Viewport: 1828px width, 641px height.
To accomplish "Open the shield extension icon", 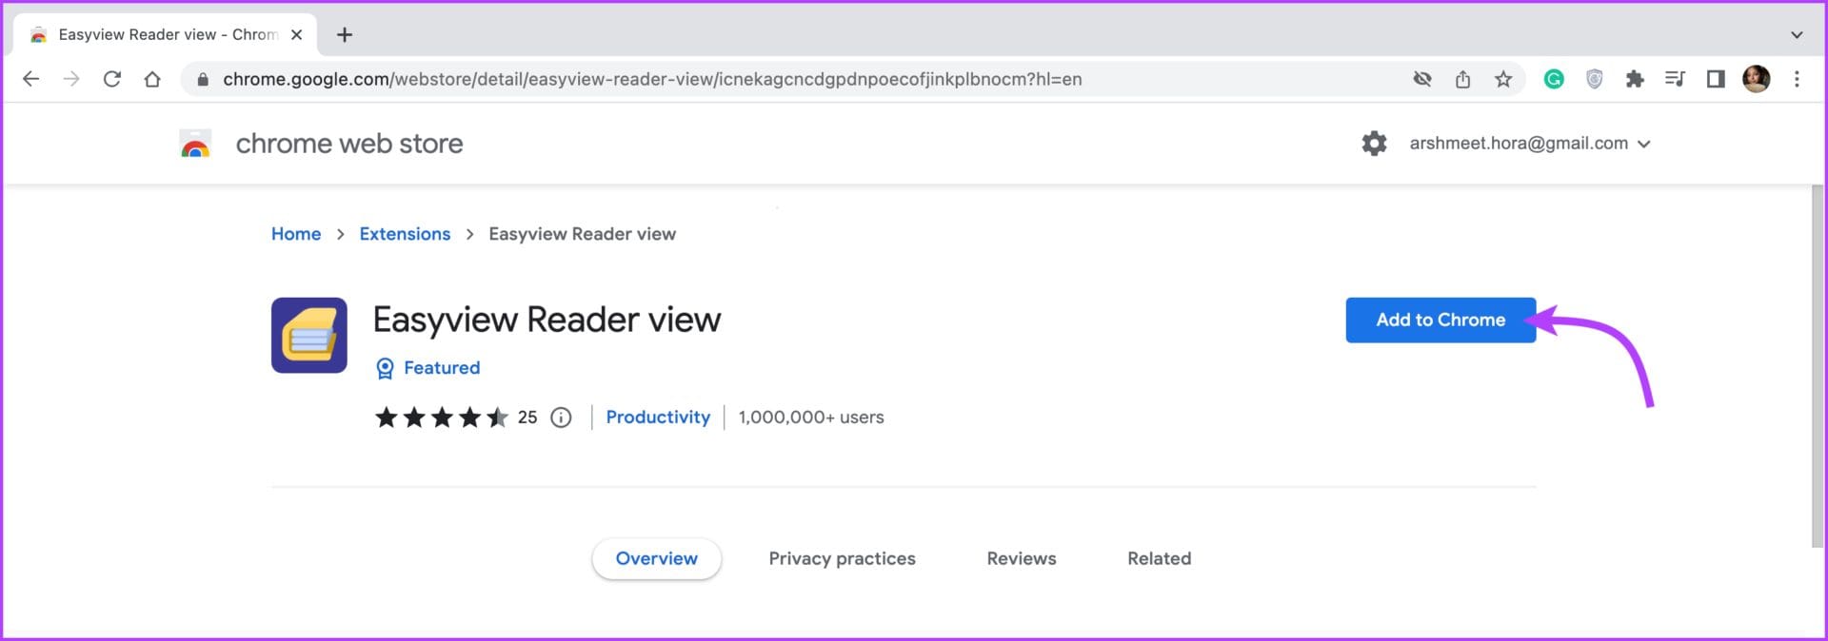I will pyautogui.click(x=1595, y=79).
